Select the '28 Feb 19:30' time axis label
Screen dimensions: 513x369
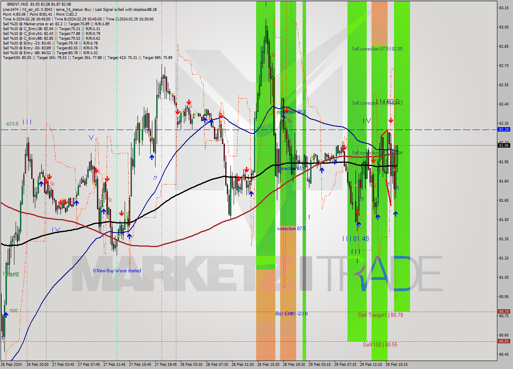[295, 365]
